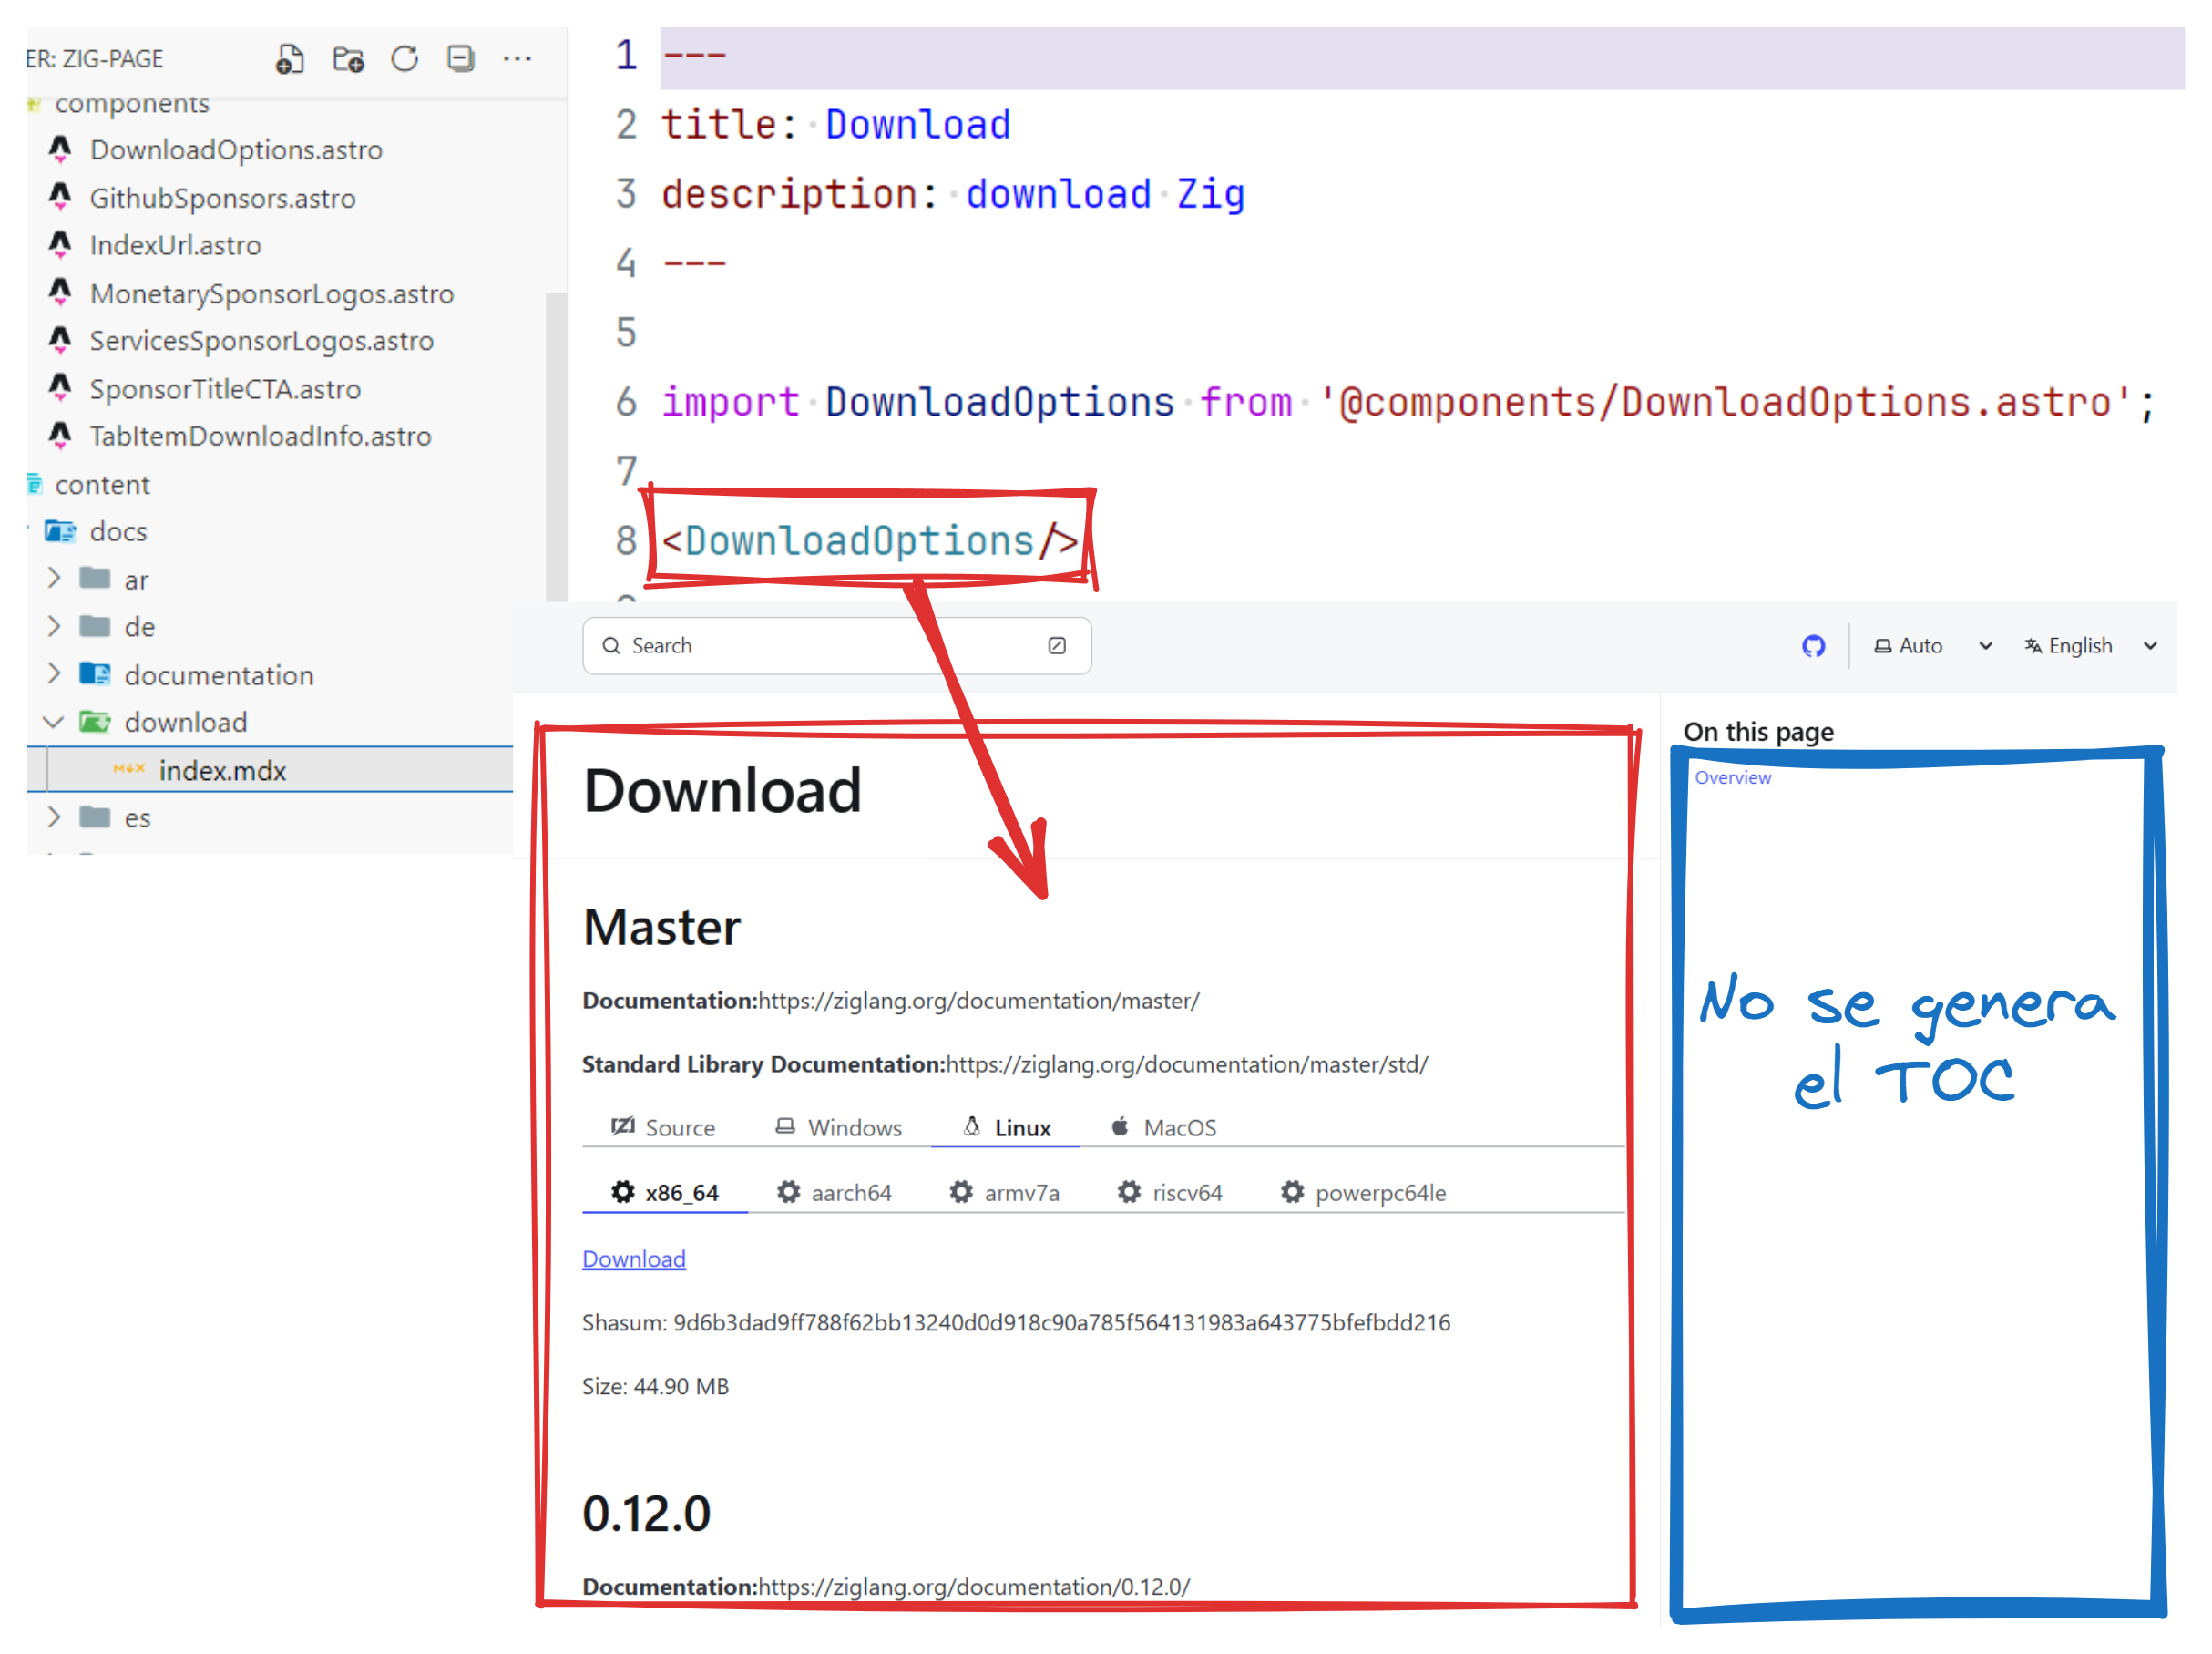2212x1654 pixels.
Task: Select the aarch64 architecture tab
Action: pyautogui.click(x=834, y=1192)
